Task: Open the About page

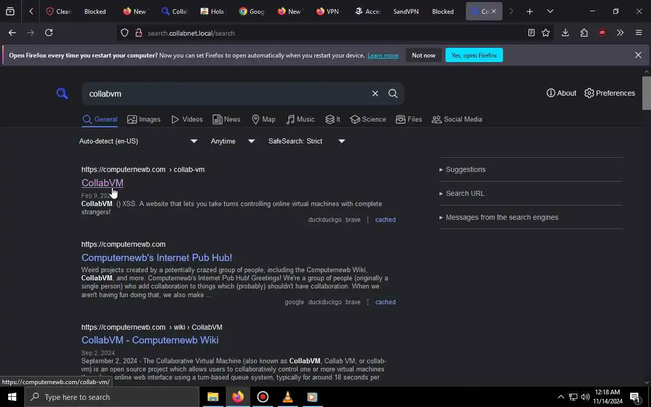Action: (561, 93)
